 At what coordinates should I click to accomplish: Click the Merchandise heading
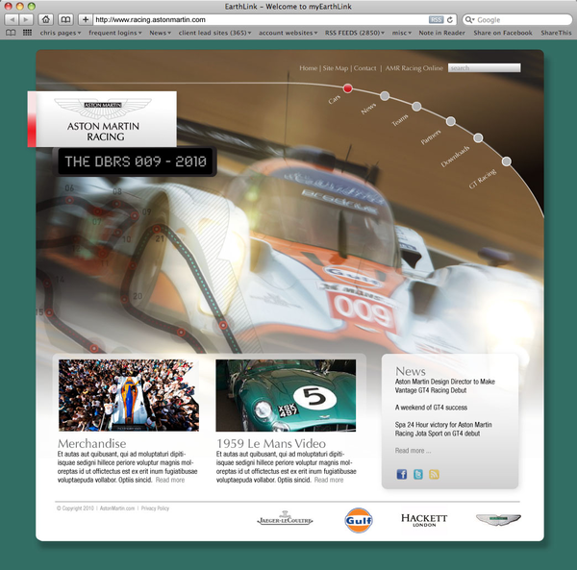(x=91, y=443)
